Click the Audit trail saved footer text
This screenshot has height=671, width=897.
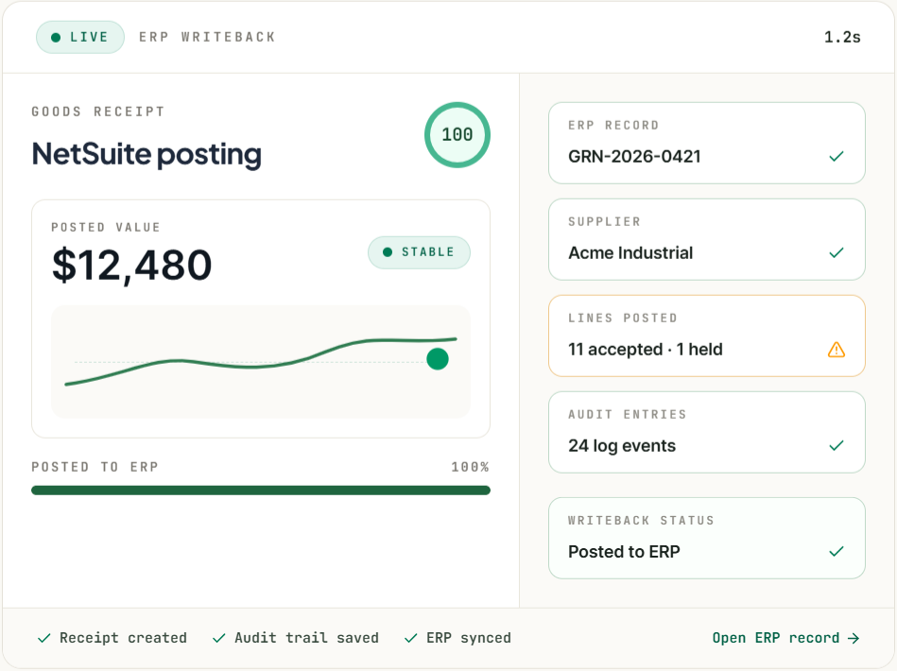(x=306, y=638)
